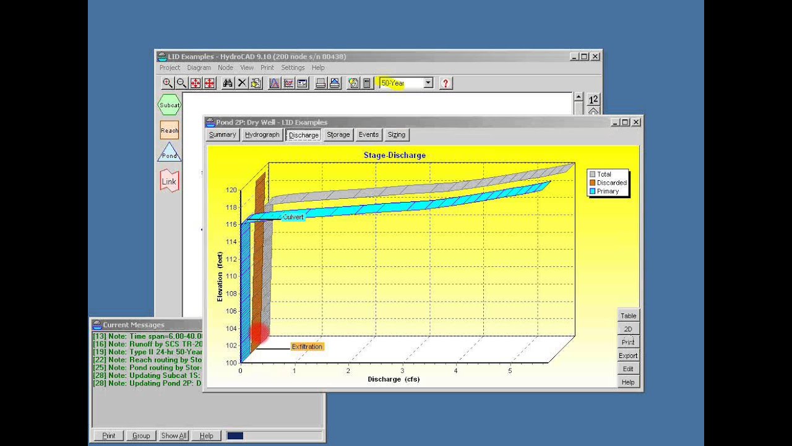This screenshot has height=446, width=792.
Task: Open the Project menu
Action: coord(170,68)
